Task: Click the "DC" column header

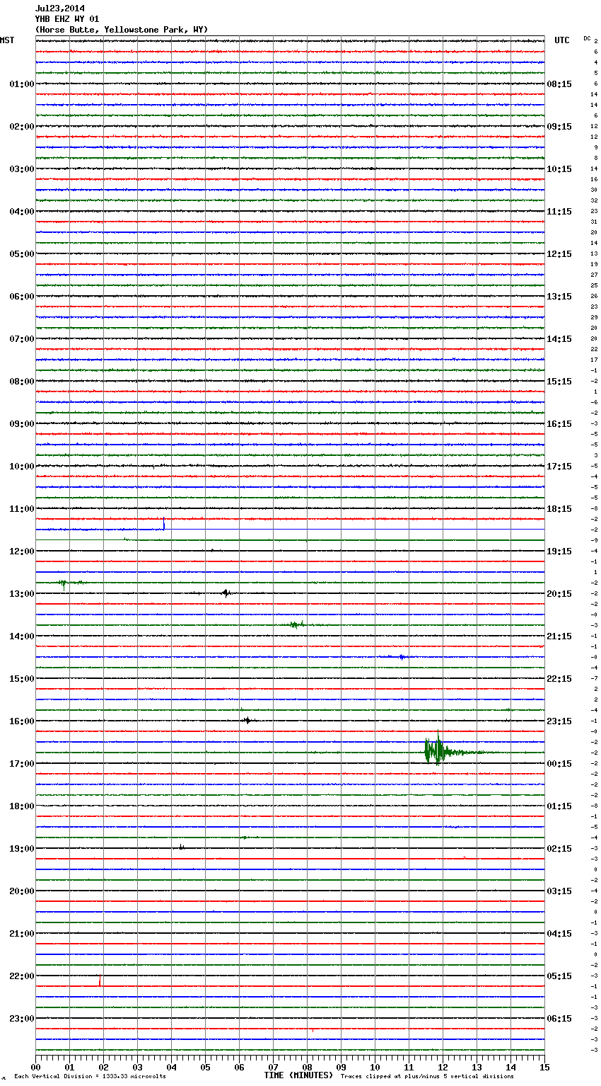Action: point(587,38)
